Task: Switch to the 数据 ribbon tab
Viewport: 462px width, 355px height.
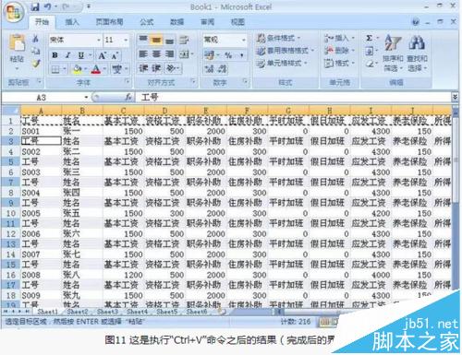Action: 177,21
